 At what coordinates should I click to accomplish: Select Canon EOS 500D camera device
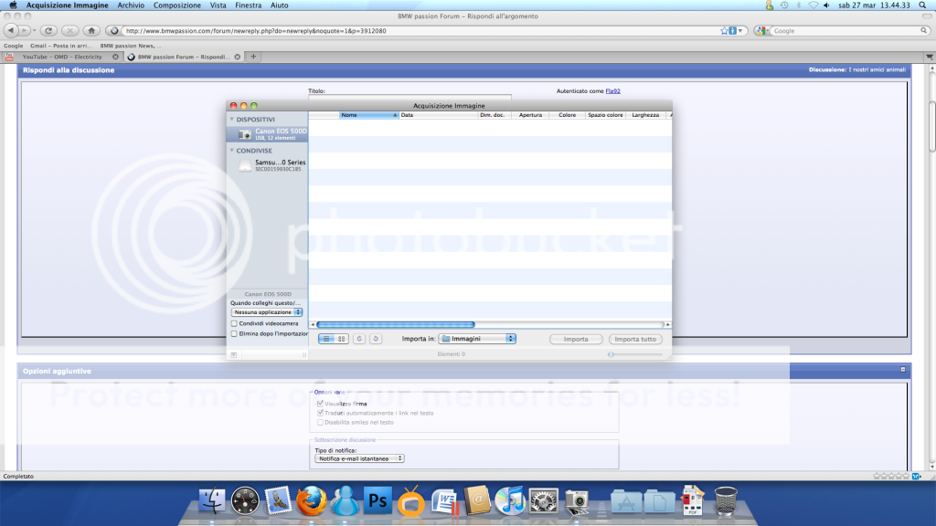pyautogui.click(x=268, y=134)
